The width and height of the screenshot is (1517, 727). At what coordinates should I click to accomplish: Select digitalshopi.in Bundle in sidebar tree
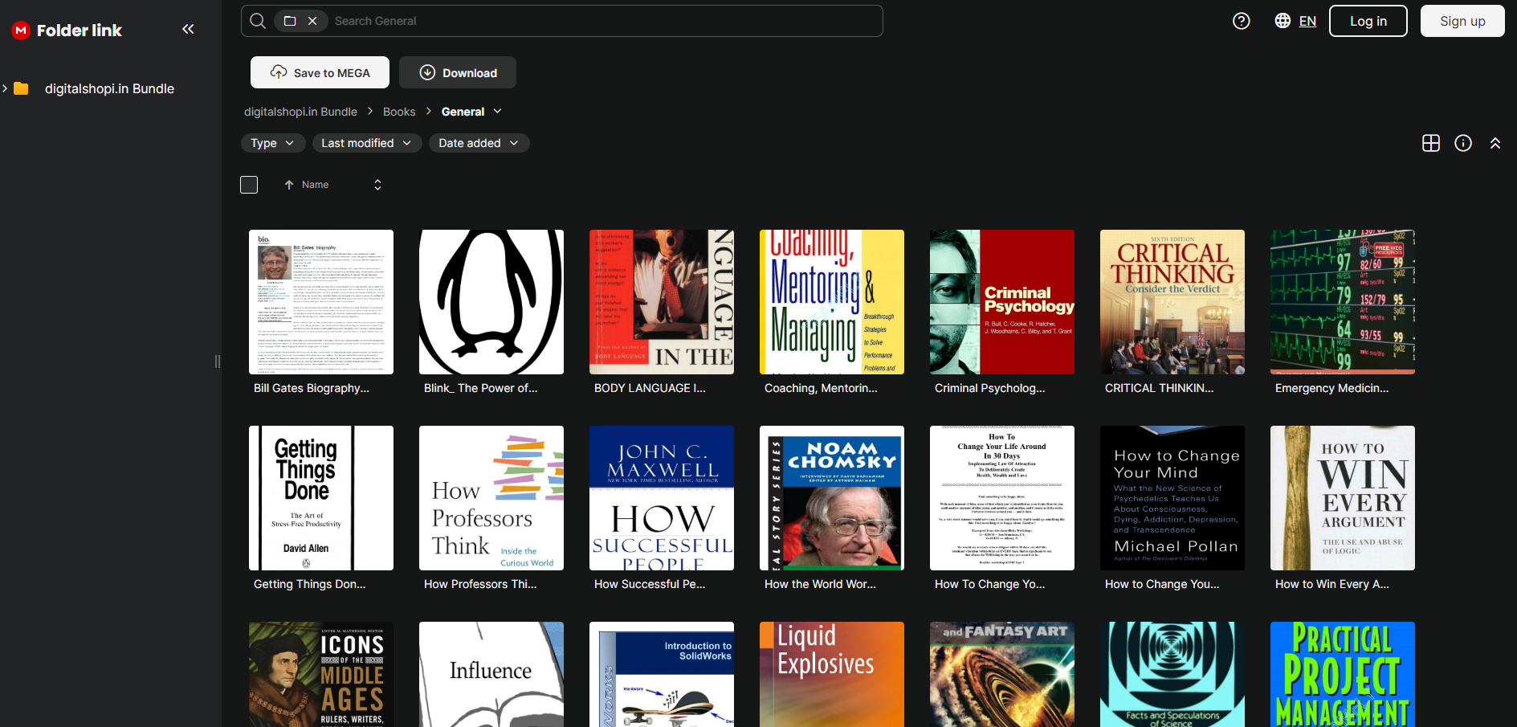click(109, 88)
